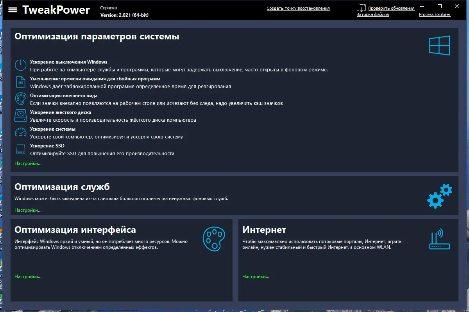Click Проверить обновления link
The width and height of the screenshot is (469, 312).
(x=391, y=8)
